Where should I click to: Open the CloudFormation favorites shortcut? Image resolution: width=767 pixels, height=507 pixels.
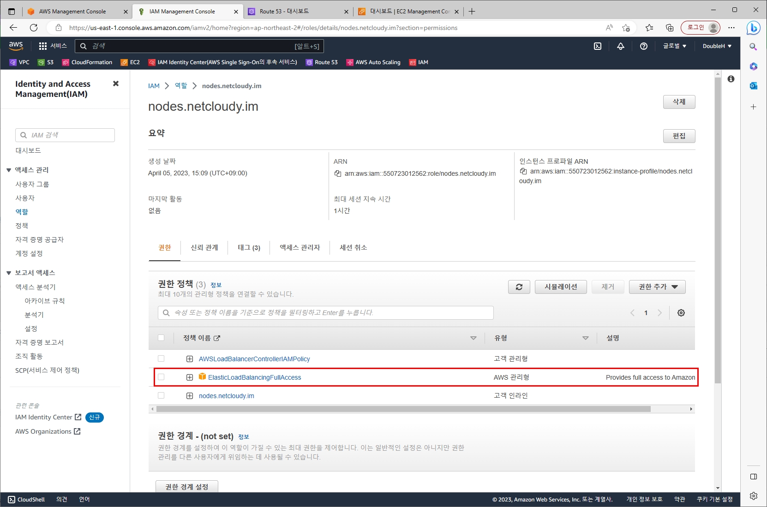[87, 62]
